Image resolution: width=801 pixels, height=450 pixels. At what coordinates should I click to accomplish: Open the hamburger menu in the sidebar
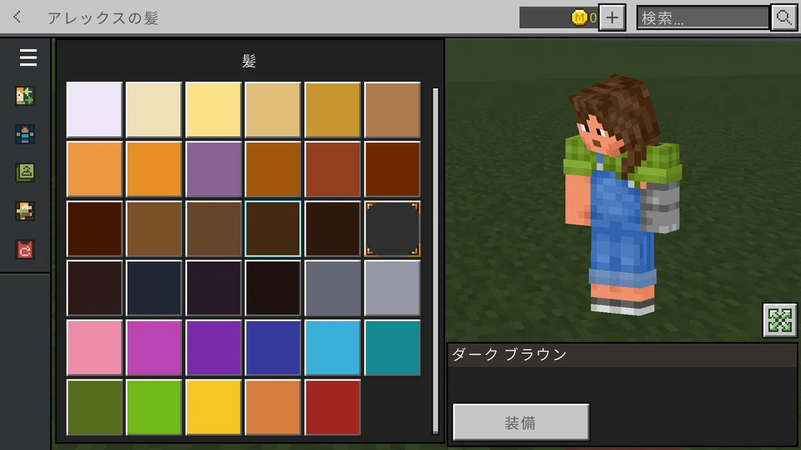tap(28, 58)
